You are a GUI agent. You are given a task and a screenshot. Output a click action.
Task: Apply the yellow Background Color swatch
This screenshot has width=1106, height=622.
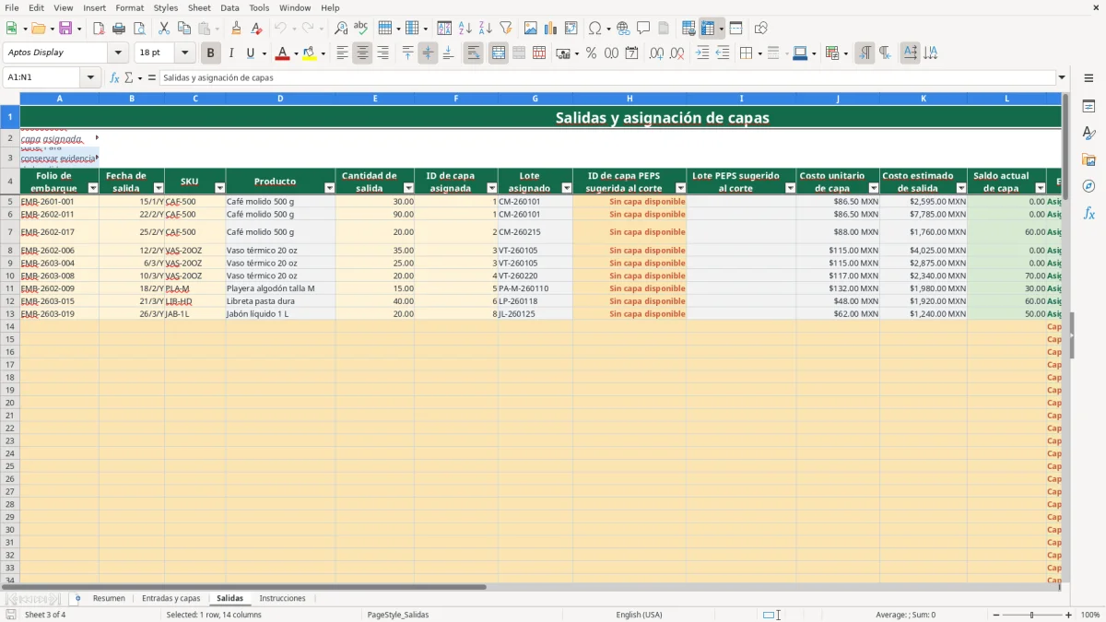coord(309,53)
